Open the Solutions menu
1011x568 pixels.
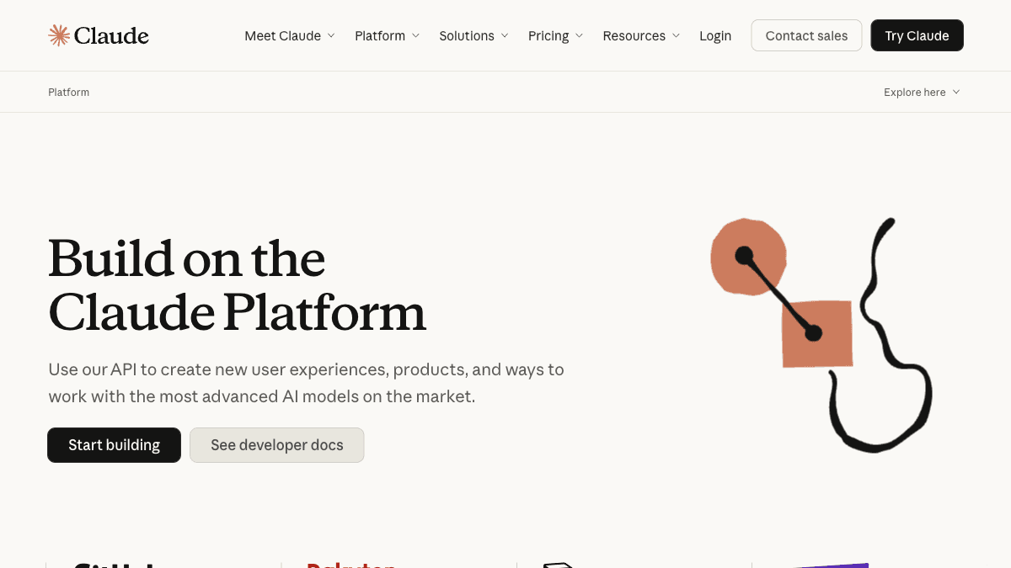(x=474, y=35)
